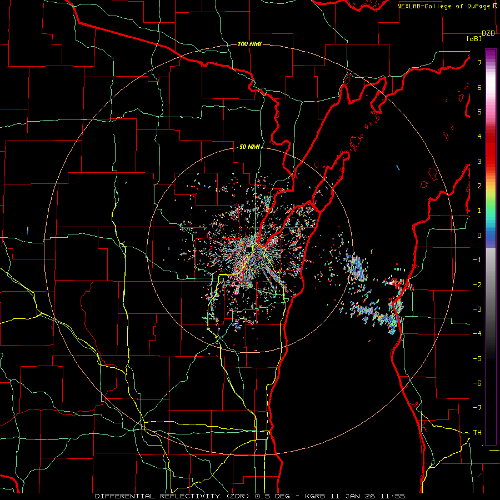
Task: Click the 0 value on the scale
Action: (x=479, y=236)
